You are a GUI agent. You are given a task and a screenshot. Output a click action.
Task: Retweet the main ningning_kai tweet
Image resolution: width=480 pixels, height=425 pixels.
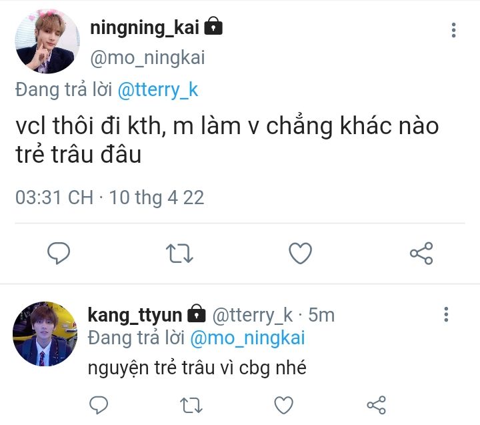(x=179, y=253)
